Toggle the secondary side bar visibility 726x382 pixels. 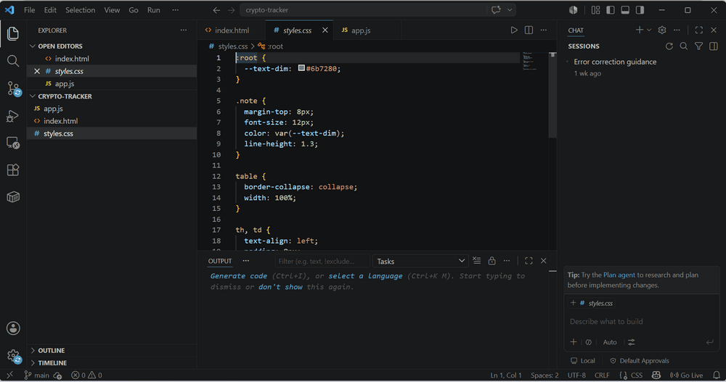point(640,9)
